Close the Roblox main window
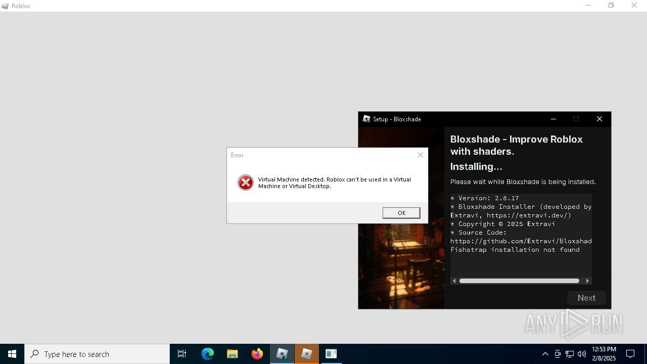 [x=634, y=6]
